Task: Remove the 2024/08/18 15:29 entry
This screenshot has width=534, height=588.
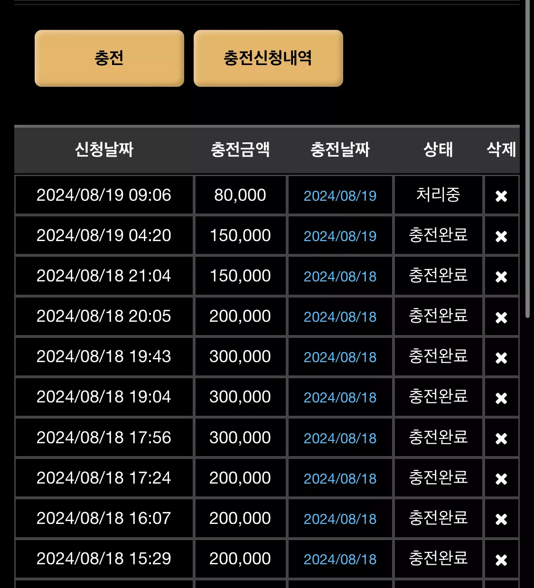Action: pyautogui.click(x=501, y=560)
